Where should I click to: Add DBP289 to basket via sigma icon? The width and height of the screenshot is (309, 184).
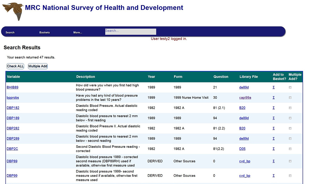[x=274, y=139]
